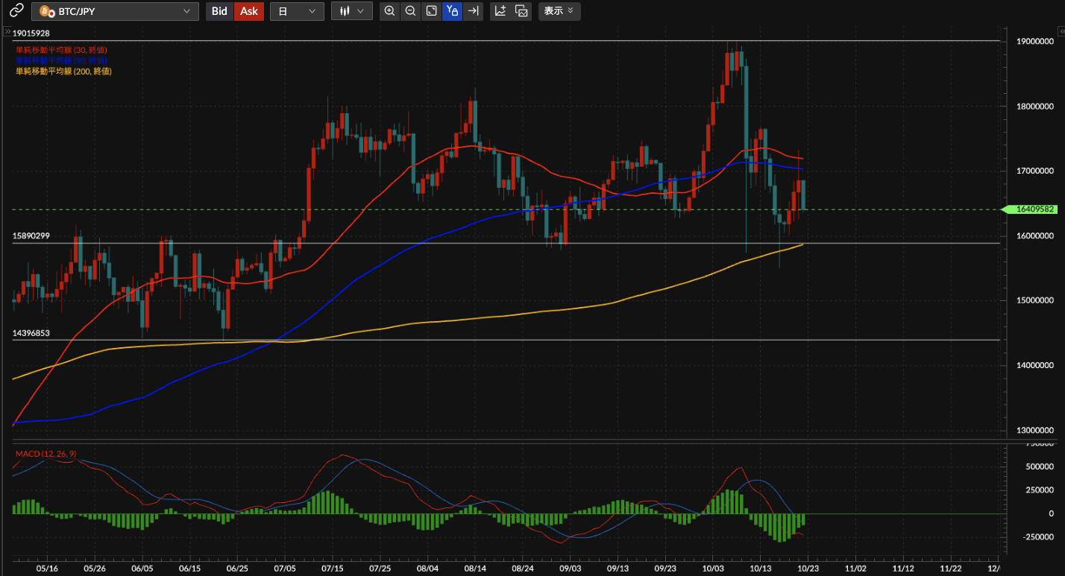Switch price display to Bid
The width and height of the screenshot is (1065, 576).
[219, 11]
